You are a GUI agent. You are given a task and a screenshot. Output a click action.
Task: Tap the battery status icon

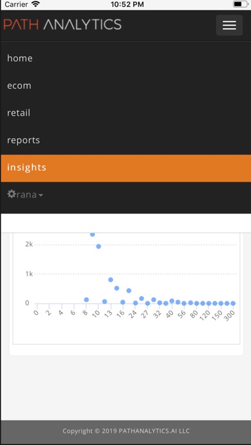click(240, 4)
